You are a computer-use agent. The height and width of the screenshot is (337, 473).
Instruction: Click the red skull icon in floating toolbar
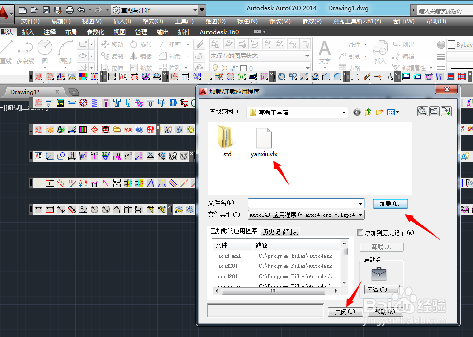pyautogui.click(x=106, y=130)
